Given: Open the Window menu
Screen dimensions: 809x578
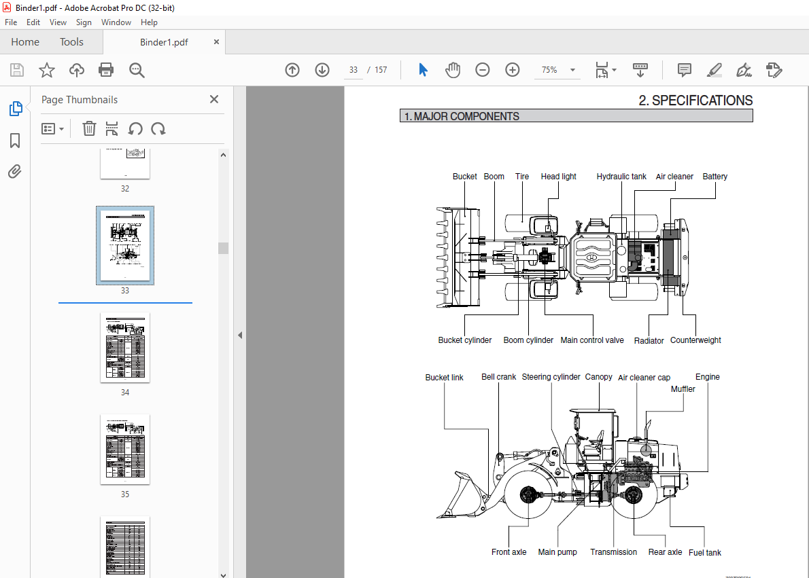Looking at the screenshot, I should tap(116, 22).
